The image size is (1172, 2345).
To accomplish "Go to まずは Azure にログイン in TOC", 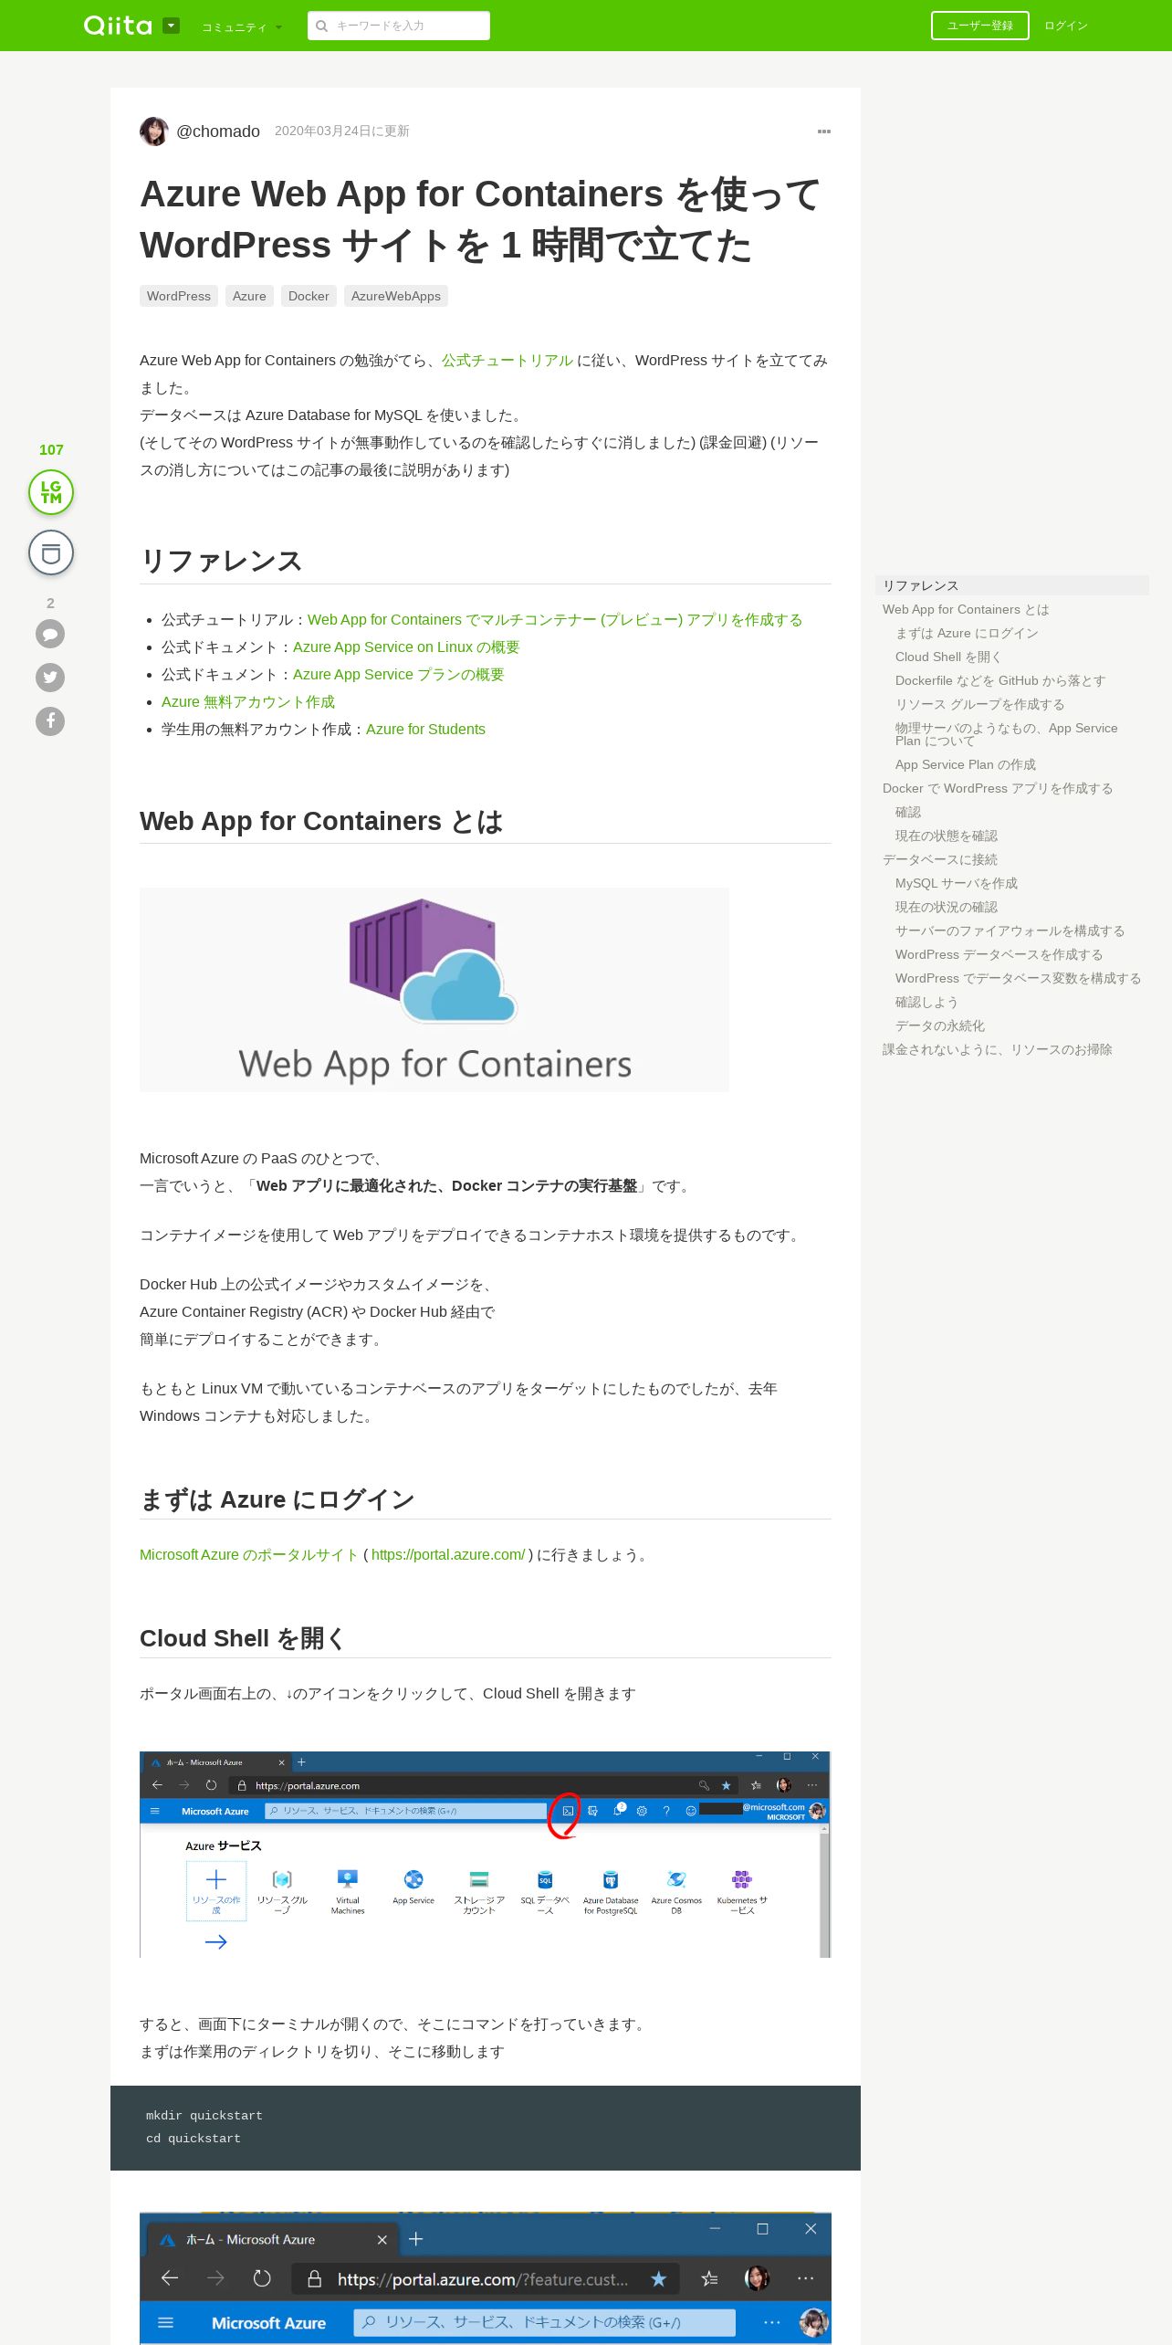I will tap(967, 633).
